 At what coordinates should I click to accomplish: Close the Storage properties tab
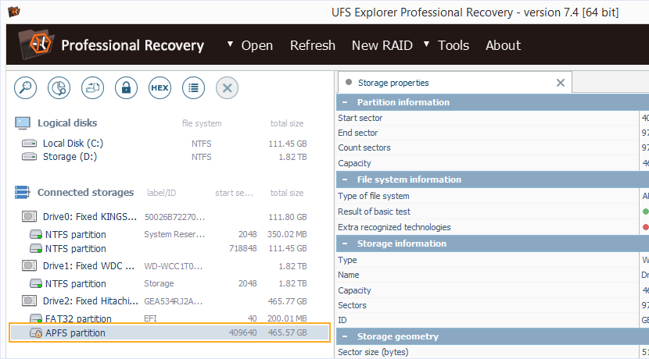[560, 83]
